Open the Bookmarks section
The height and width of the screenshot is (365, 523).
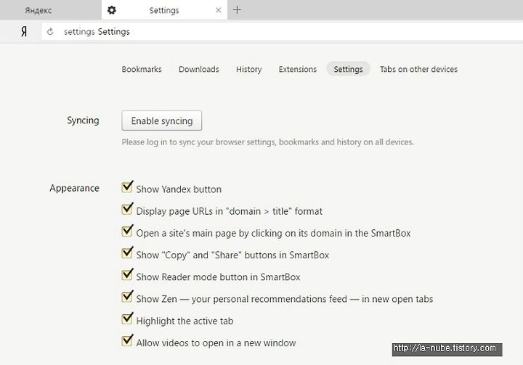pyautogui.click(x=142, y=69)
